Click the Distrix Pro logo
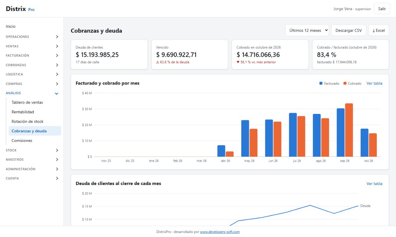Image resolution: width=396 pixels, height=237 pixels. pos(20,9)
